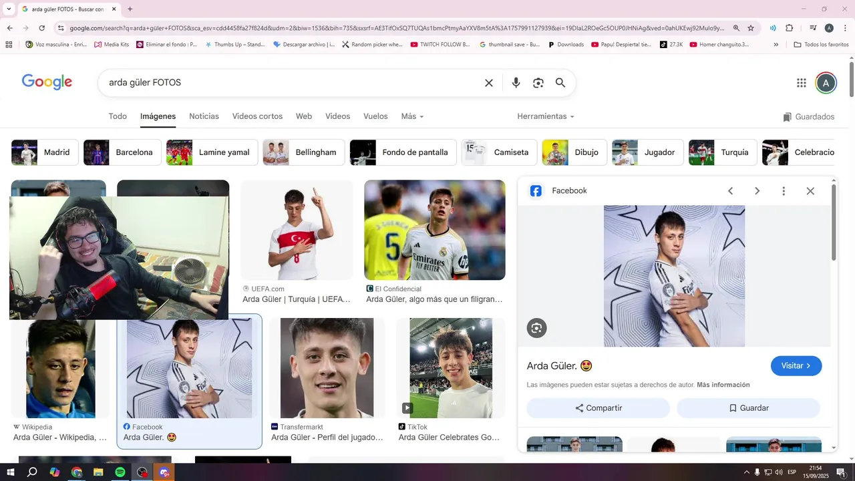Image resolution: width=855 pixels, height=481 pixels.
Task: Open Google Lens image search
Action: point(538,83)
